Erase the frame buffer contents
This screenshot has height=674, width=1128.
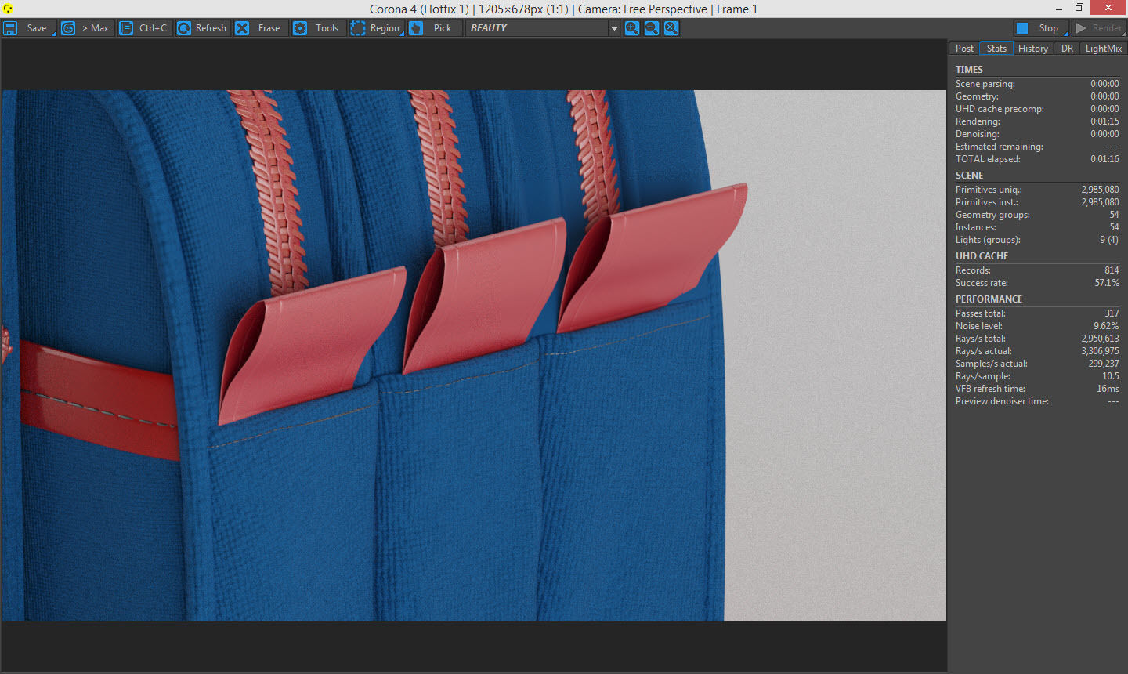[261, 28]
